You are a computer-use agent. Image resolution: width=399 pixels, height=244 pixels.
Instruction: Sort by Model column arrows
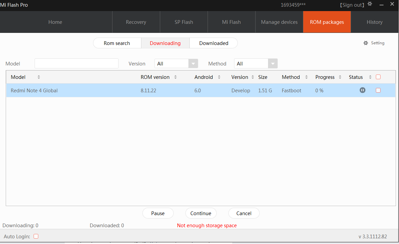(39, 77)
